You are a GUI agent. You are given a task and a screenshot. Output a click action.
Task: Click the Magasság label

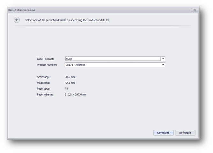coord(43,83)
